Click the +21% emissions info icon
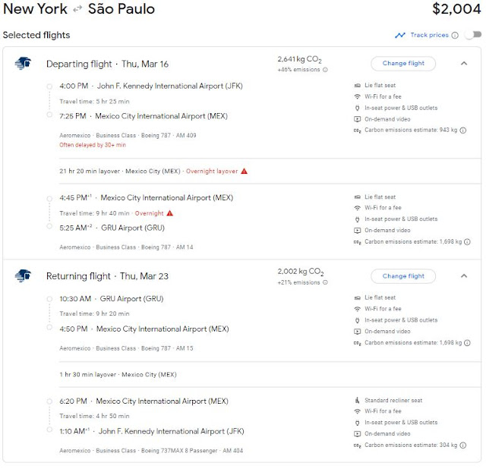The image size is (486, 469). coord(326,282)
